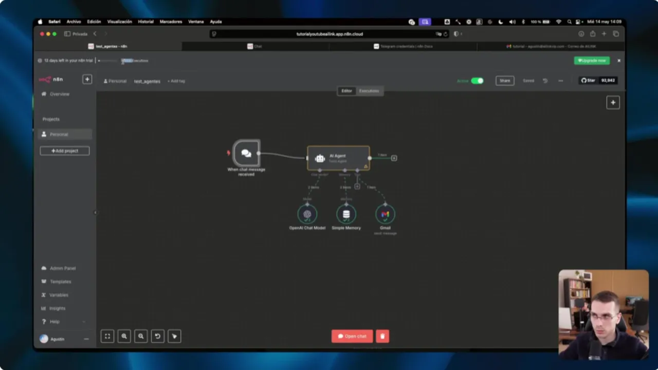Zoom in on the canvas

(x=124, y=336)
